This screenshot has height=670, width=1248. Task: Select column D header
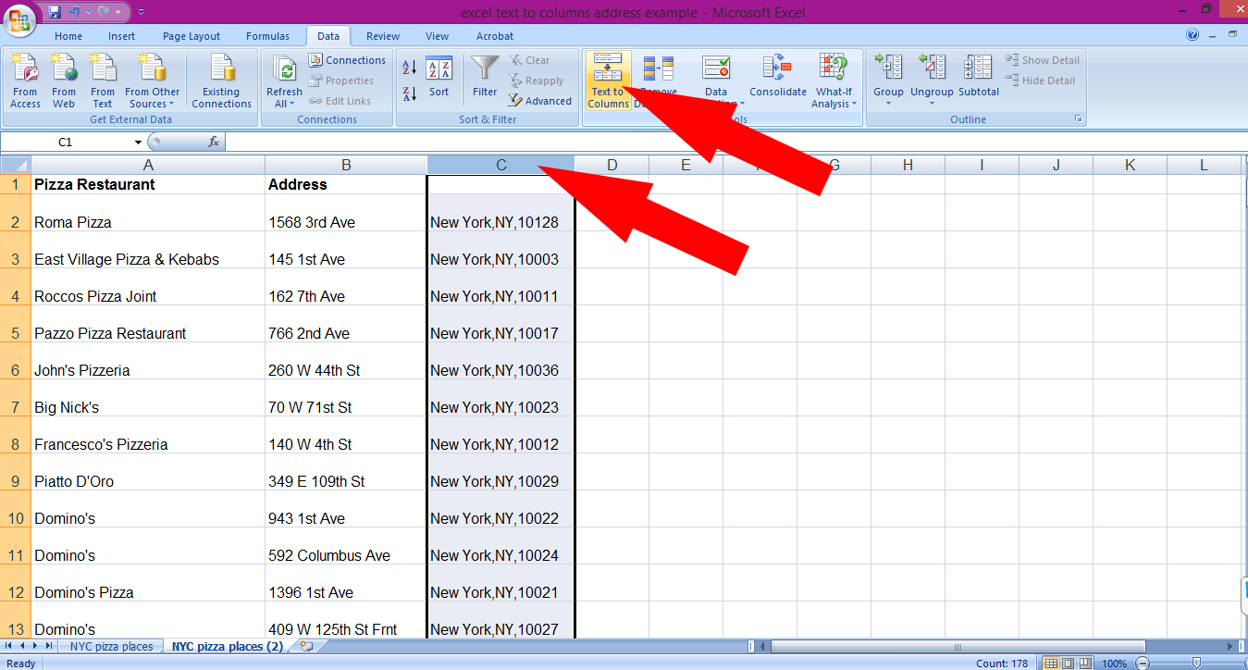(612, 165)
